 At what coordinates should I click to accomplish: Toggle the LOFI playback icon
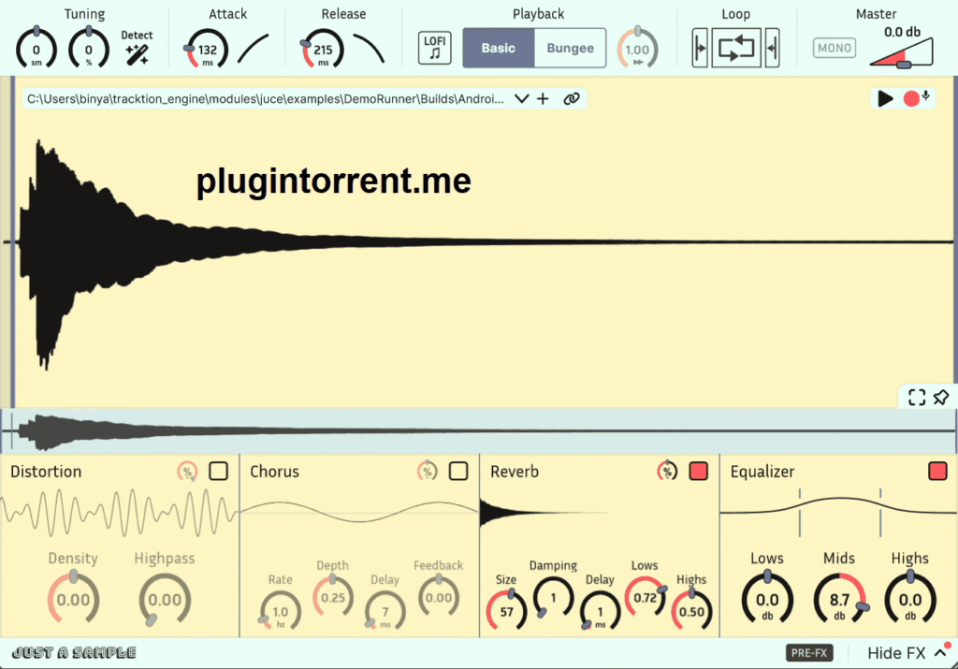[x=434, y=48]
